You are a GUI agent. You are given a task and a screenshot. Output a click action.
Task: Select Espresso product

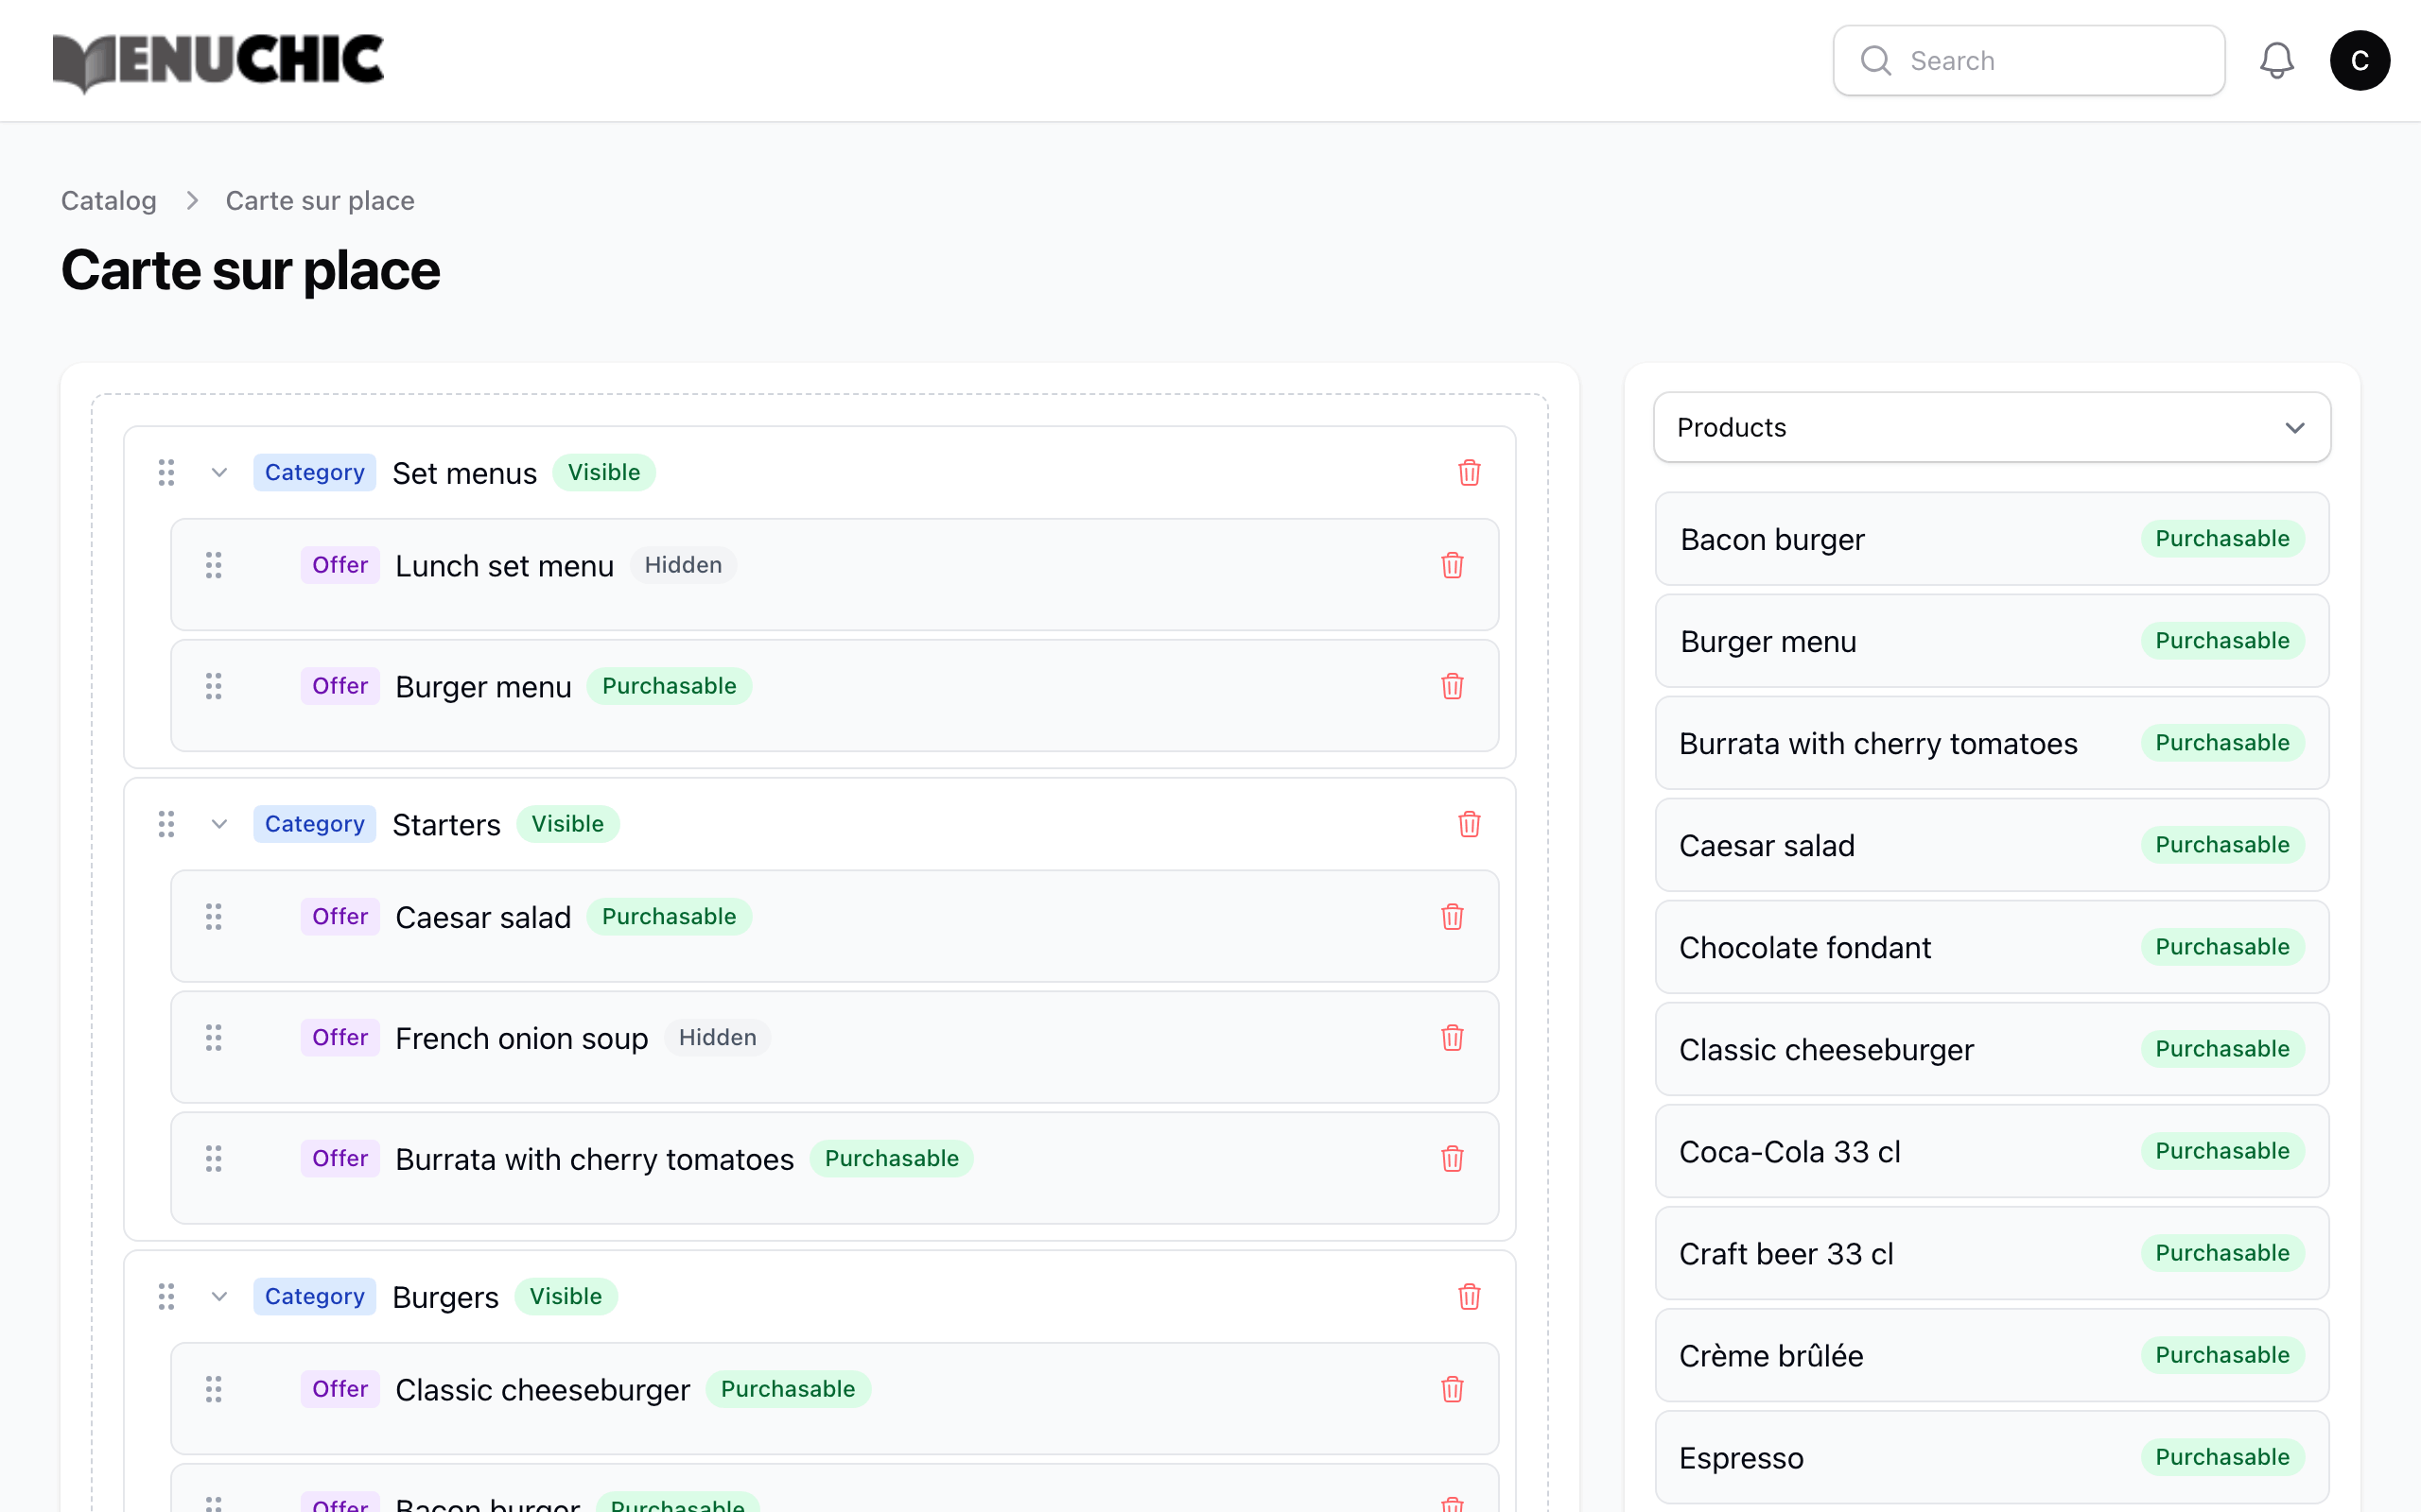(x=1991, y=1457)
